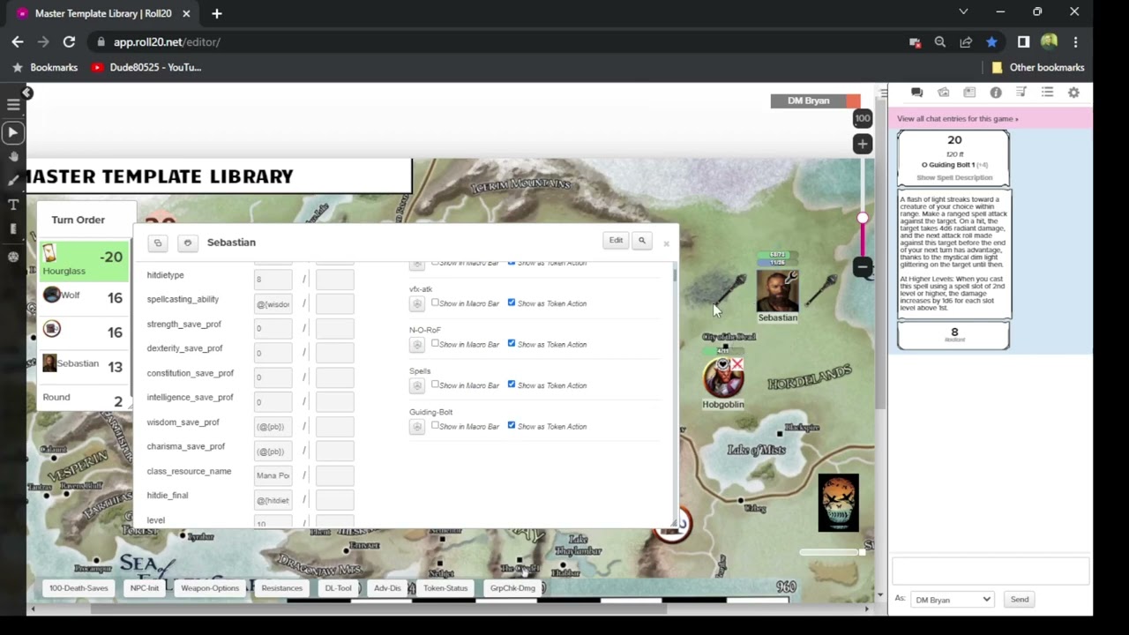Enable Show in Macro Bar for Guiding-Bolt
Screen dimensions: 1129x635
pyautogui.click(x=435, y=425)
